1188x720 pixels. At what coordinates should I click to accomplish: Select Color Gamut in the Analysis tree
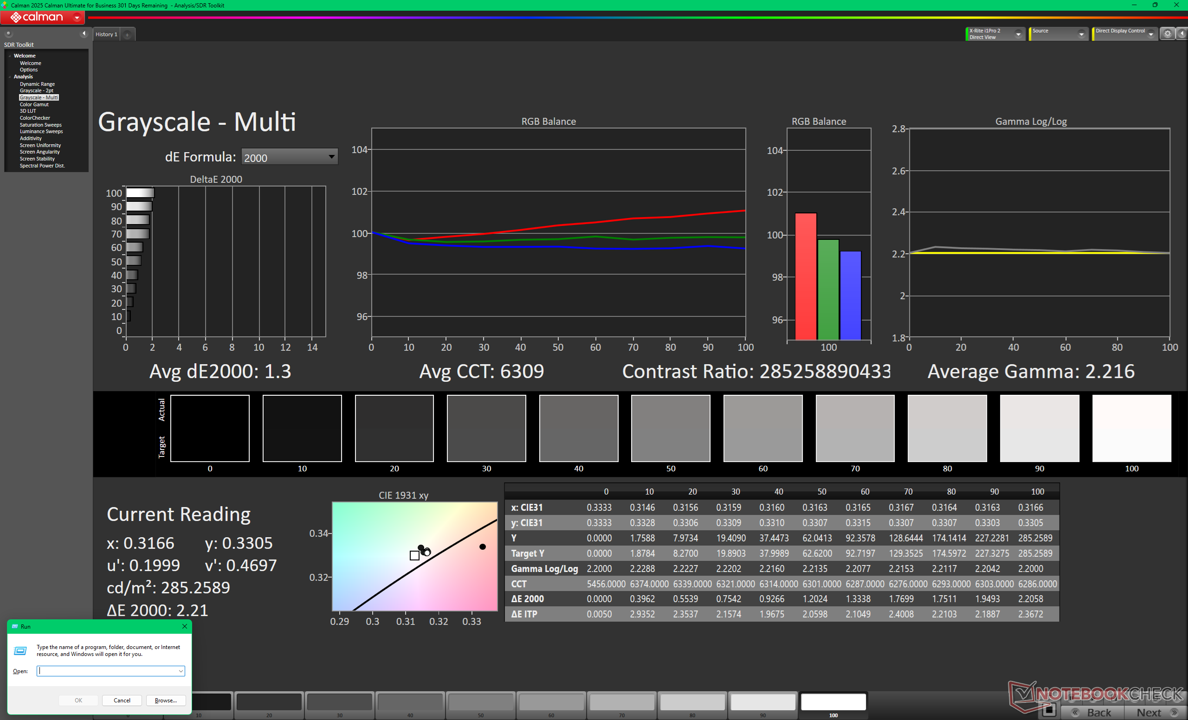pyautogui.click(x=34, y=104)
